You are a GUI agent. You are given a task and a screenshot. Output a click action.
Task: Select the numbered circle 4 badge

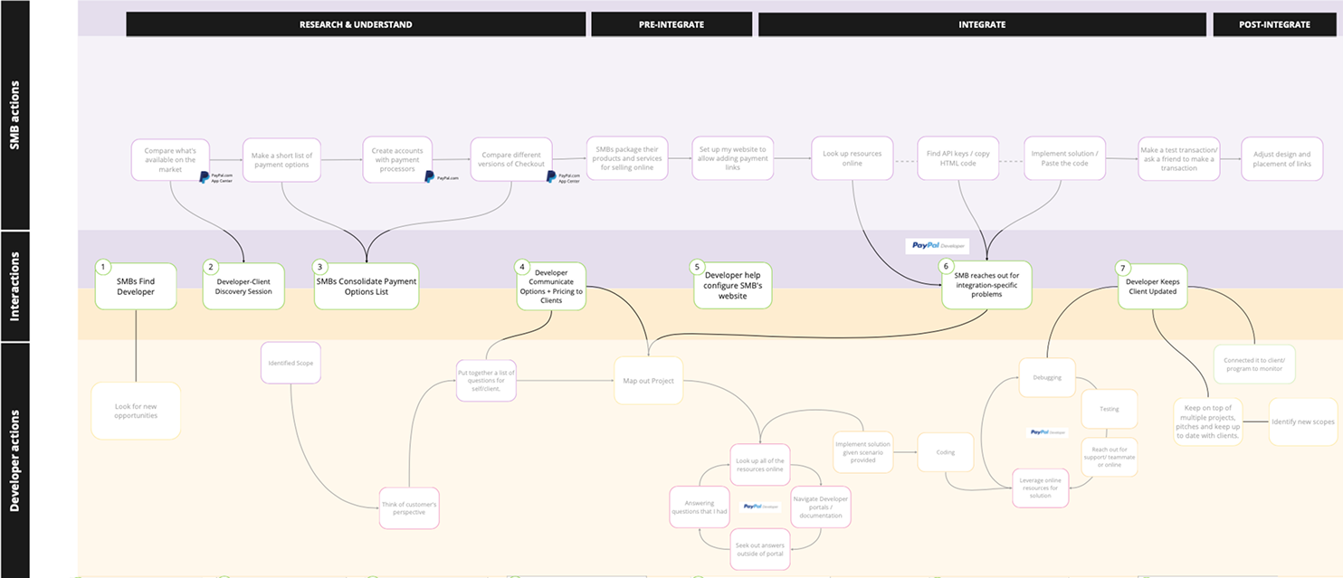click(x=521, y=267)
